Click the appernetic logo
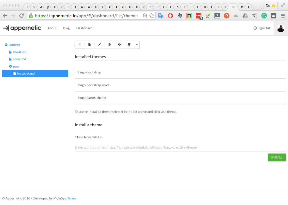Image resolution: width=288 pixels, height=205 pixels. (x=22, y=28)
